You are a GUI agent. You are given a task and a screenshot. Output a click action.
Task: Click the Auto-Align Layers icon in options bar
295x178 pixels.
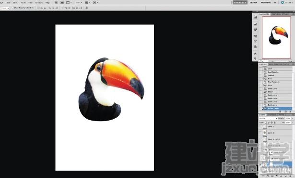(x=86, y=8)
